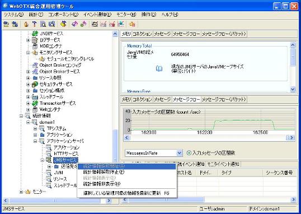The width and height of the screenshot is (301, 214).
Task: Click event table horizontal scrollbar thumb
Action: [166, 199]
